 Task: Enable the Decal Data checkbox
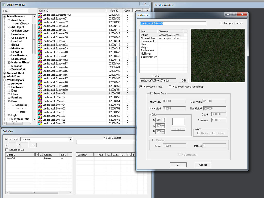point(151,94)
